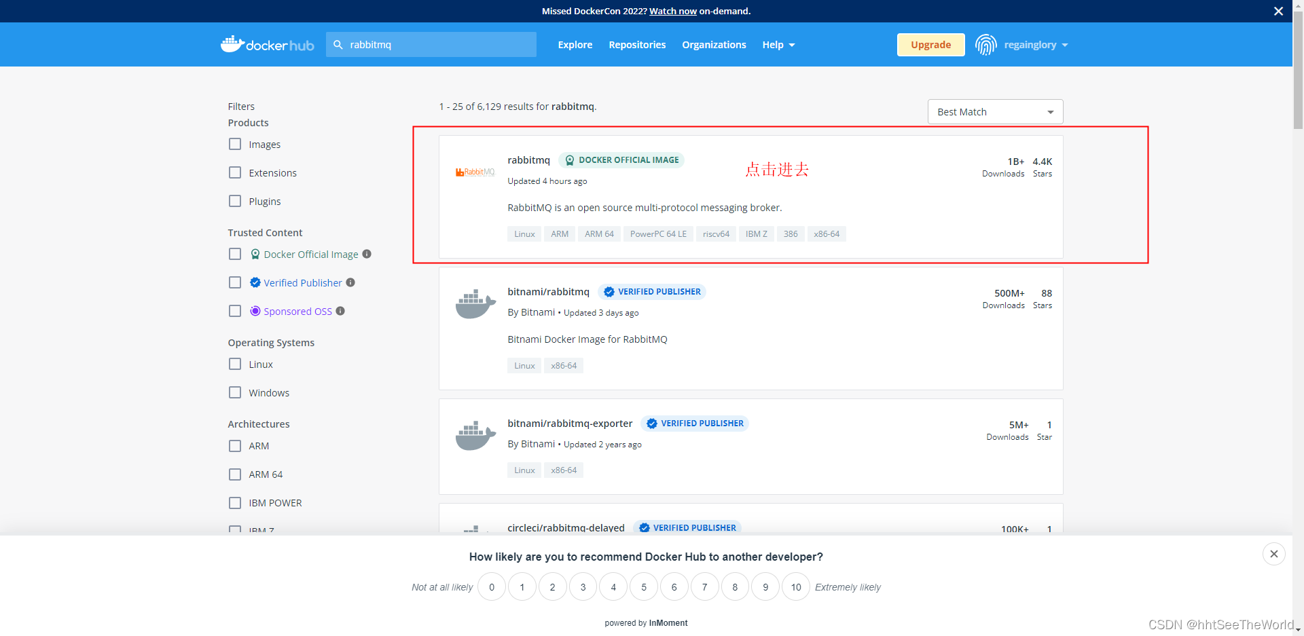Select the IBM POWER architecture checkbox
The width and height of the screenshot is (1304, 636).
coord(235,503)
